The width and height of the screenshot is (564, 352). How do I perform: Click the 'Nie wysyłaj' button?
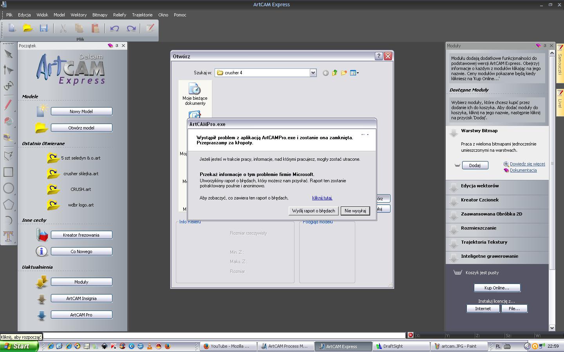click(355, 210)
